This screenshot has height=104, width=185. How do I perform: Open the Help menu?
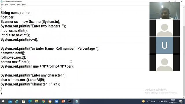coord(24,5)
